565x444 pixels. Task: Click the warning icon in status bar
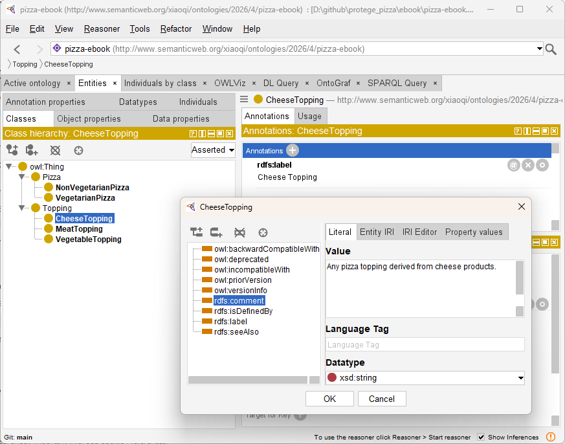[551, 437]
